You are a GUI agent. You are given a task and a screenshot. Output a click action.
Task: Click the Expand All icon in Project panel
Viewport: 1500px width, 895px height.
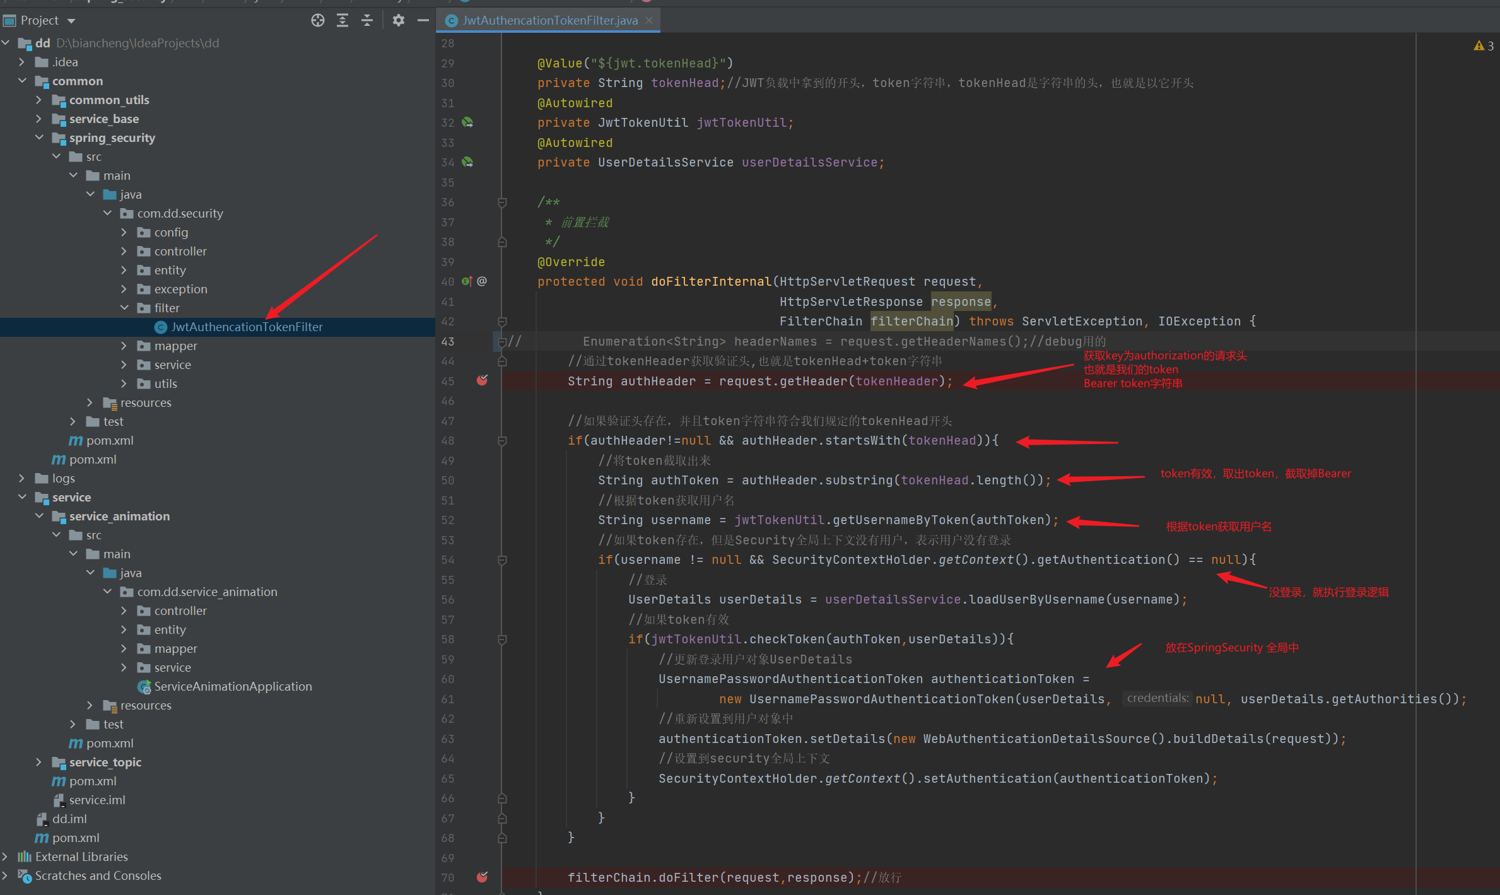point(343,20)
